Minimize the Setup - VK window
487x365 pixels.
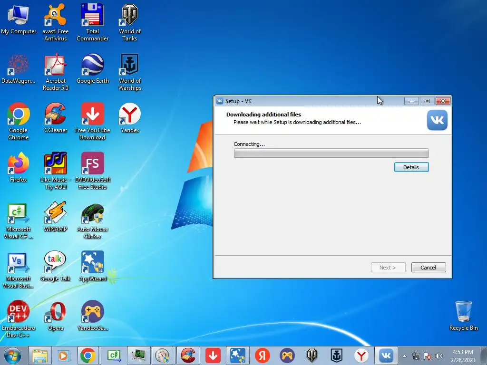pyautogui.click(x=411, y=101)
